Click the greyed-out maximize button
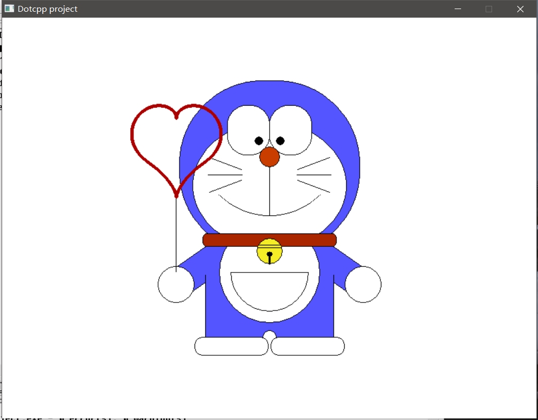The image size is (538, 420). point(489,9)
